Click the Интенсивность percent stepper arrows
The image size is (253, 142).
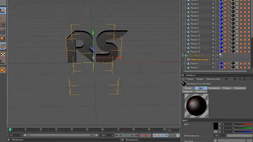tap(226, 136)
